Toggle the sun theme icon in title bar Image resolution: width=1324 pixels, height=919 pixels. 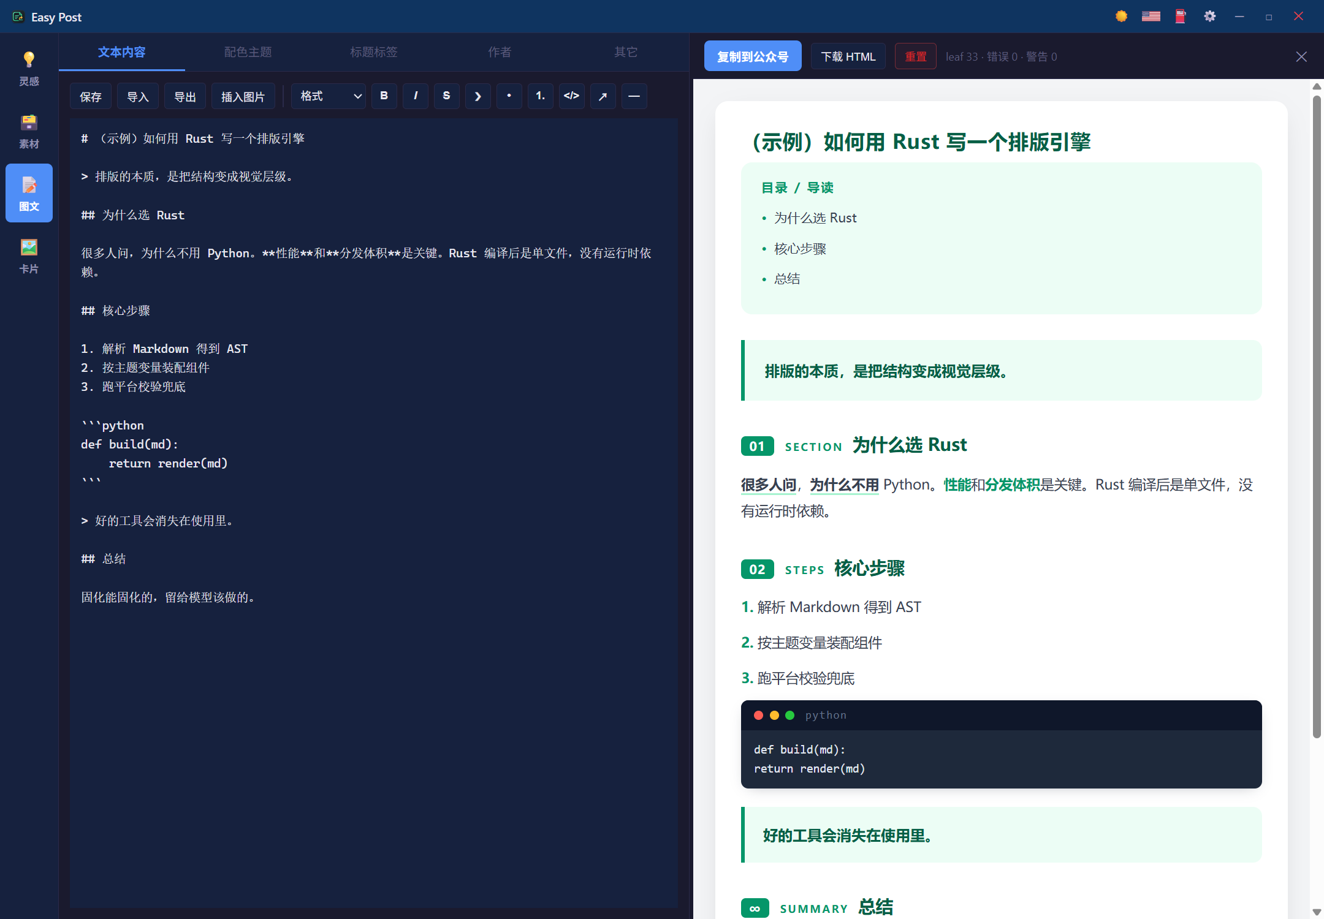point(1121,17)
